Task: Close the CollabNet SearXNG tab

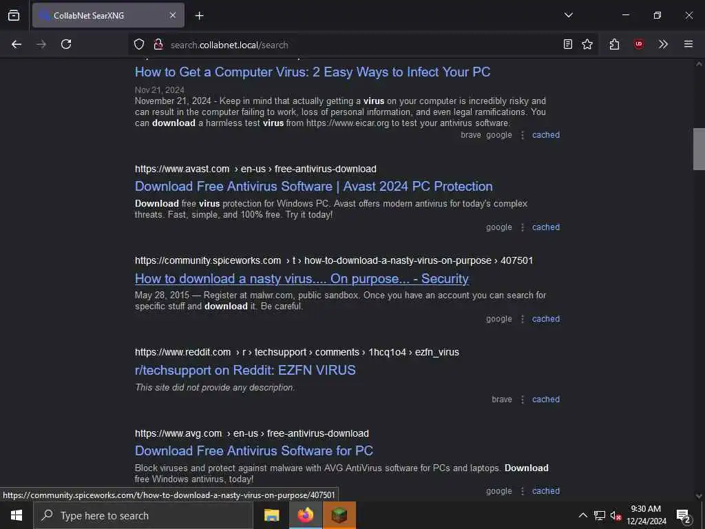Action: coord(173,15)
